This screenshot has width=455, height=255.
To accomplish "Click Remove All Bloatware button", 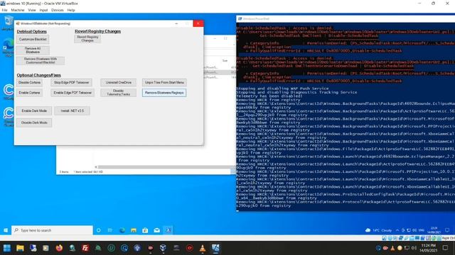I will click(x=33, y=50).
